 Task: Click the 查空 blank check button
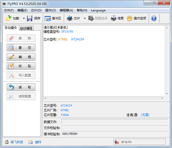pyautogui.click(x=21, y=48)
